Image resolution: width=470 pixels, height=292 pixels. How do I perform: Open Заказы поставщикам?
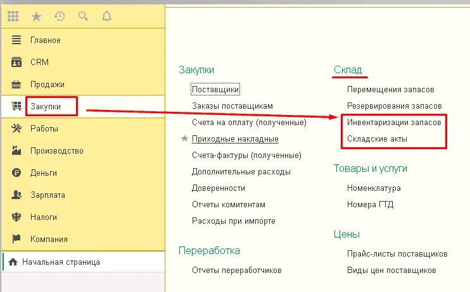tap(232, 106)
